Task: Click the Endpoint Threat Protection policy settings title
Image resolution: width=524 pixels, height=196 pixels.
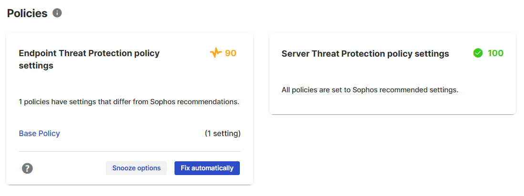Action: [x=89, y=59]
